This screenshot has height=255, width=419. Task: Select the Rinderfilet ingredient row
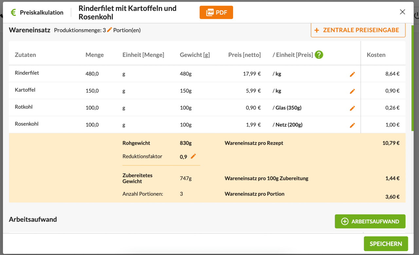point(26,73)
